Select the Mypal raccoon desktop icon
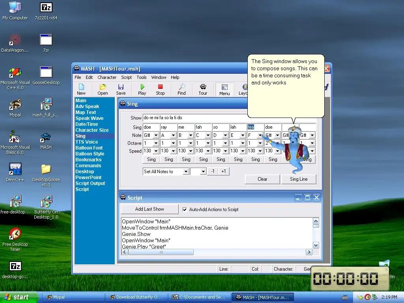This screenshot has height=303, width=404. pos(15,108)
